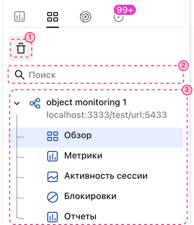Click the pink 99+ notification badge

pos(124,10)
